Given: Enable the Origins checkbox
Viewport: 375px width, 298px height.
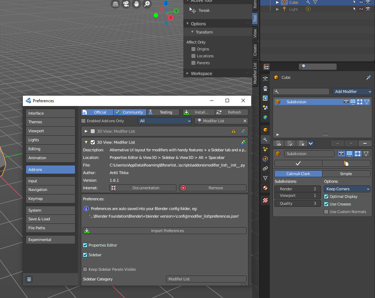Looking at the screenshot, I should [193, 49].
